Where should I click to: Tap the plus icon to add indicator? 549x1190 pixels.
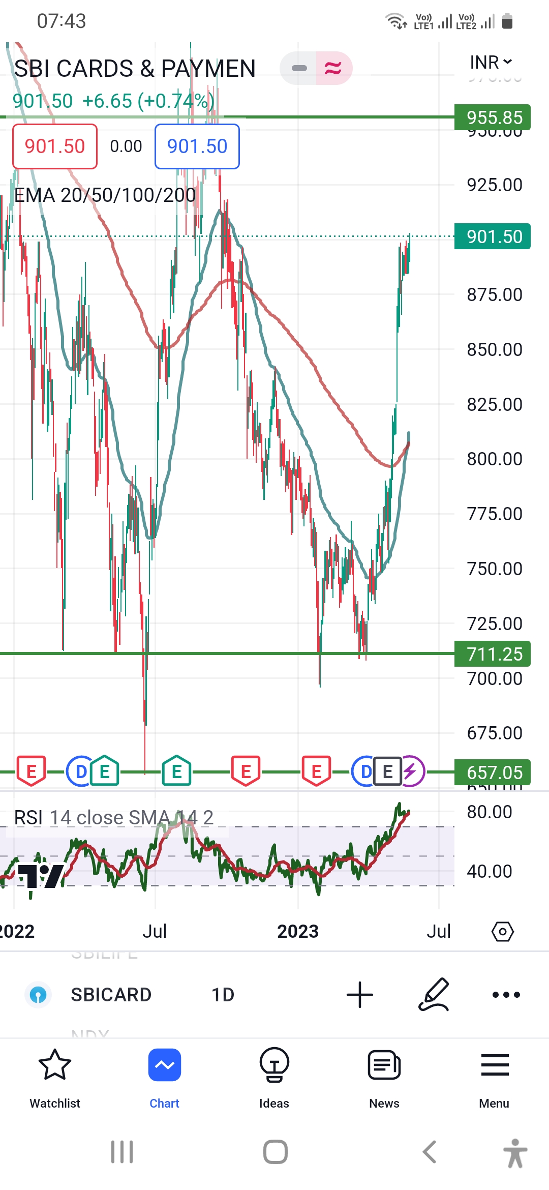click(360, 995)
